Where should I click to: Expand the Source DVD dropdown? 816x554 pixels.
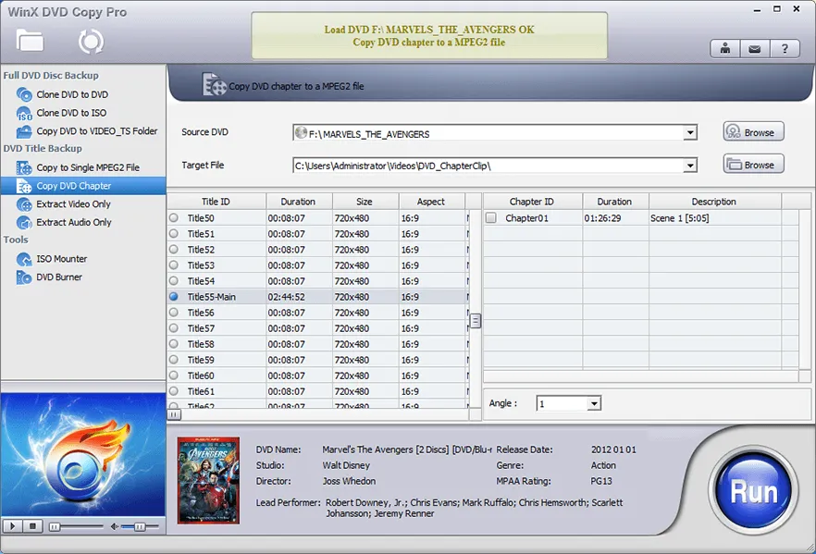pos(690,133)
